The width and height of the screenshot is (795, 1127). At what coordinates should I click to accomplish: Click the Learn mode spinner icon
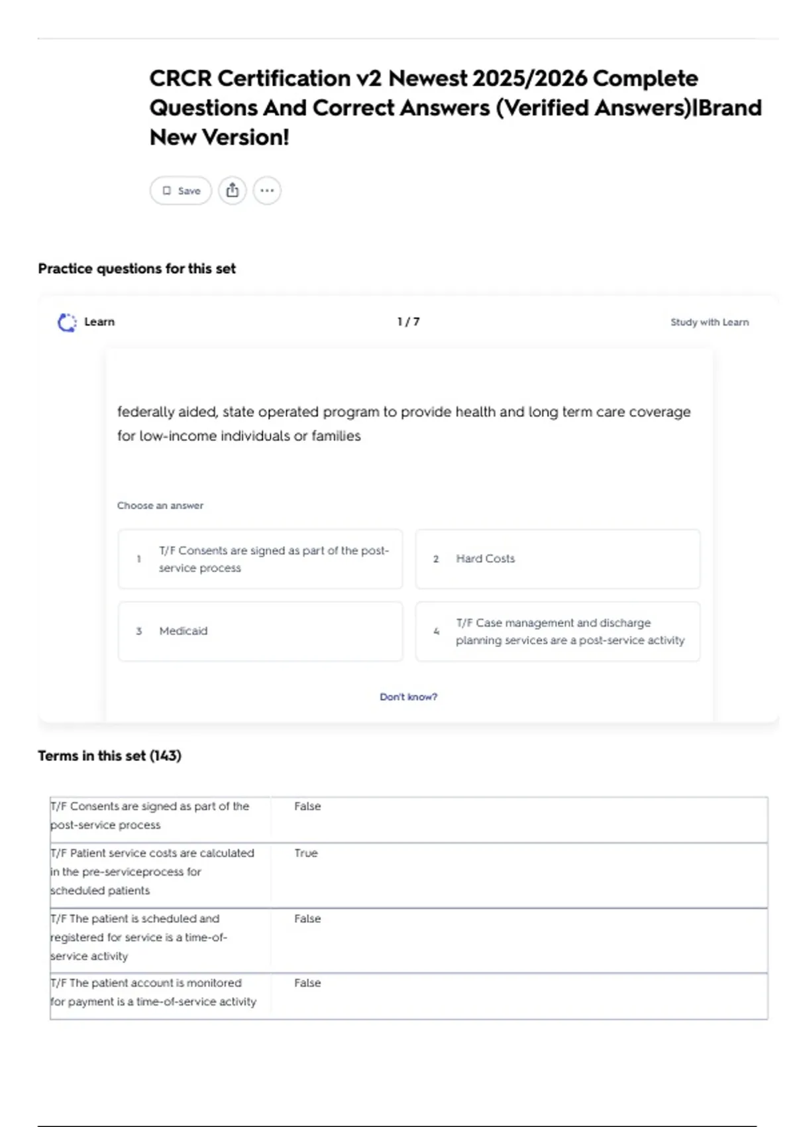tap(67, 322)
